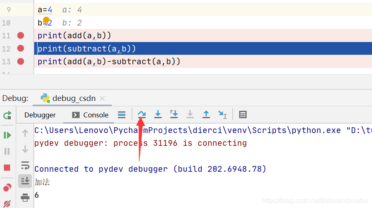Stop debugging with the red square button
Screen dimensions: 372x208
click(x=7, y=168)
